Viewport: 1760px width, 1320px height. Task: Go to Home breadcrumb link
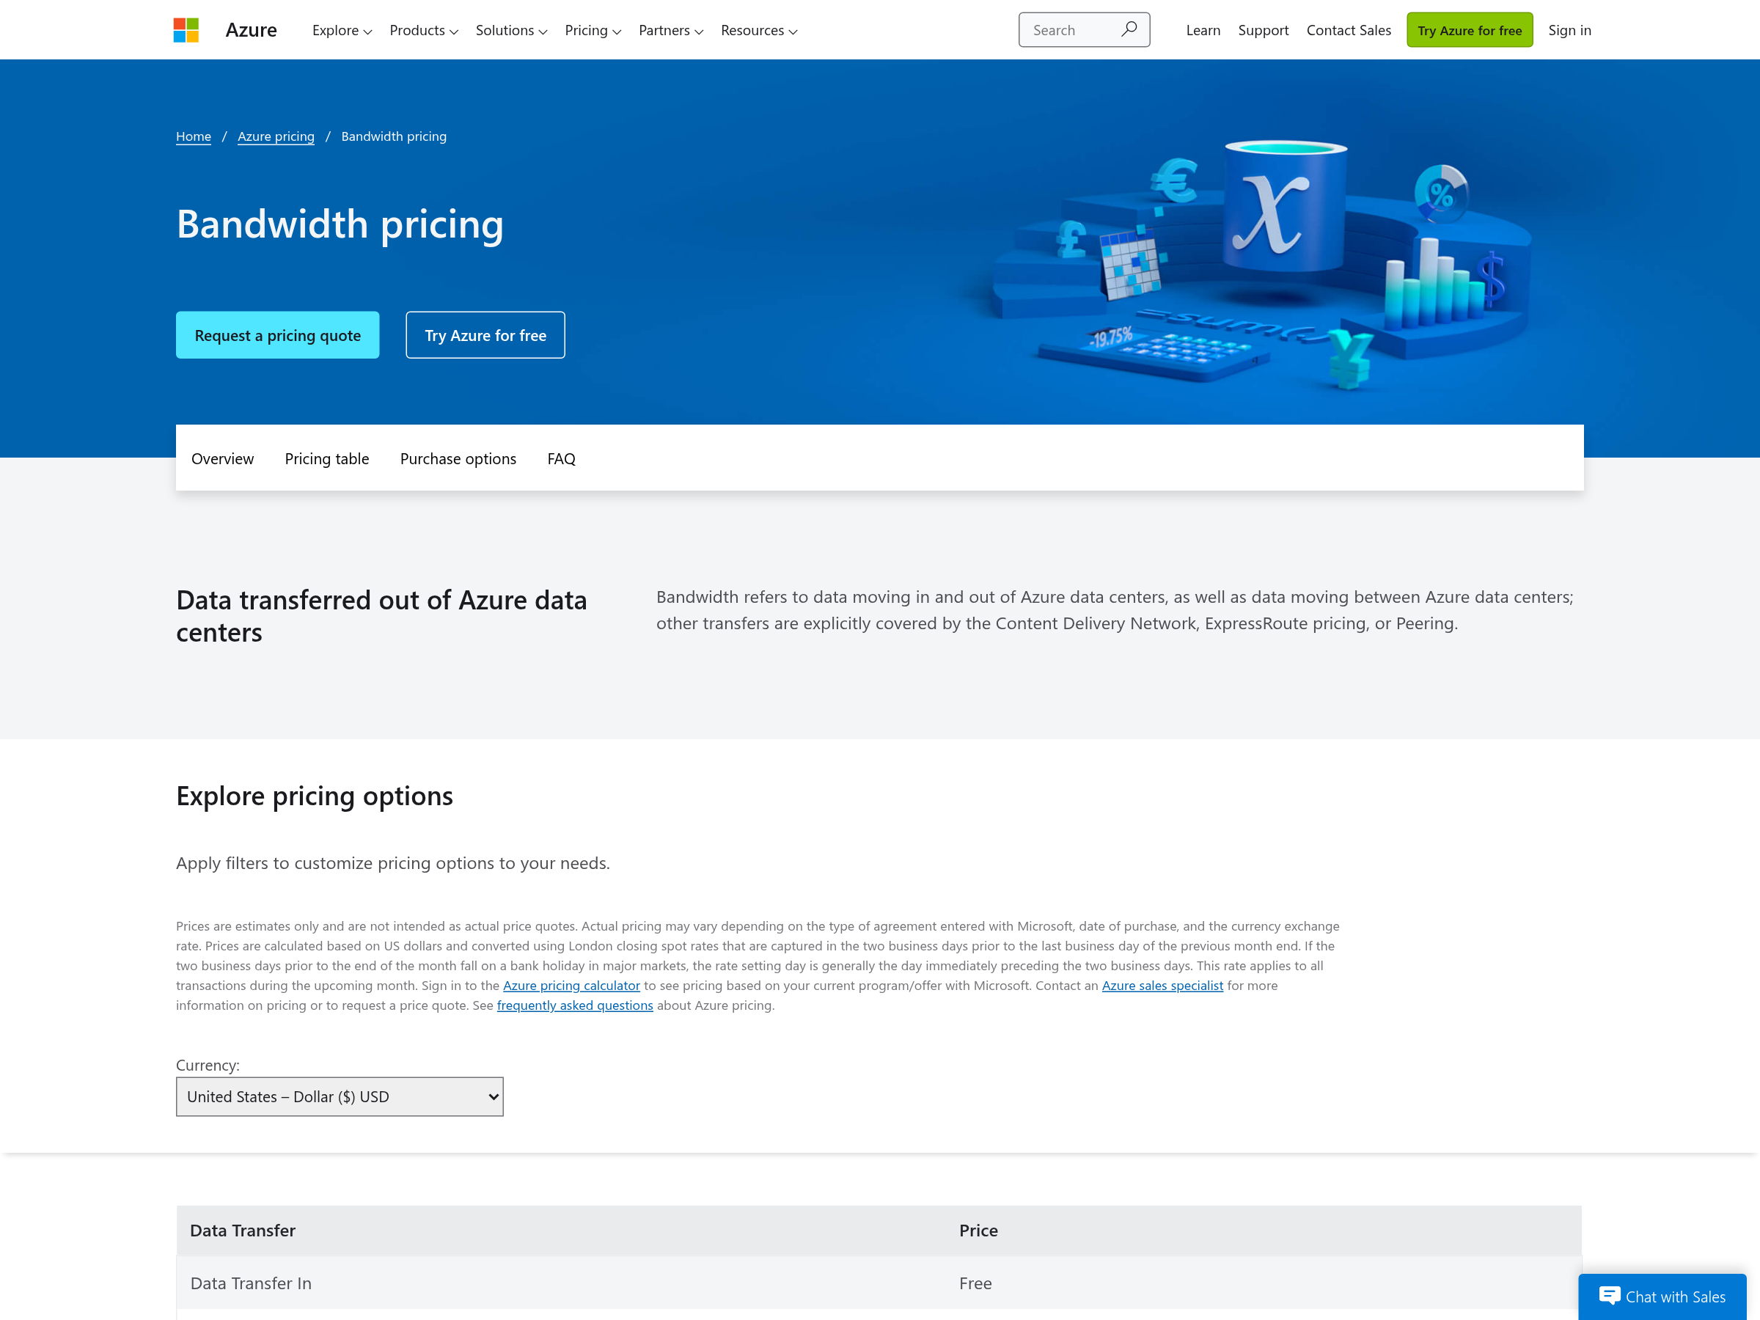(x=194, y=136)
